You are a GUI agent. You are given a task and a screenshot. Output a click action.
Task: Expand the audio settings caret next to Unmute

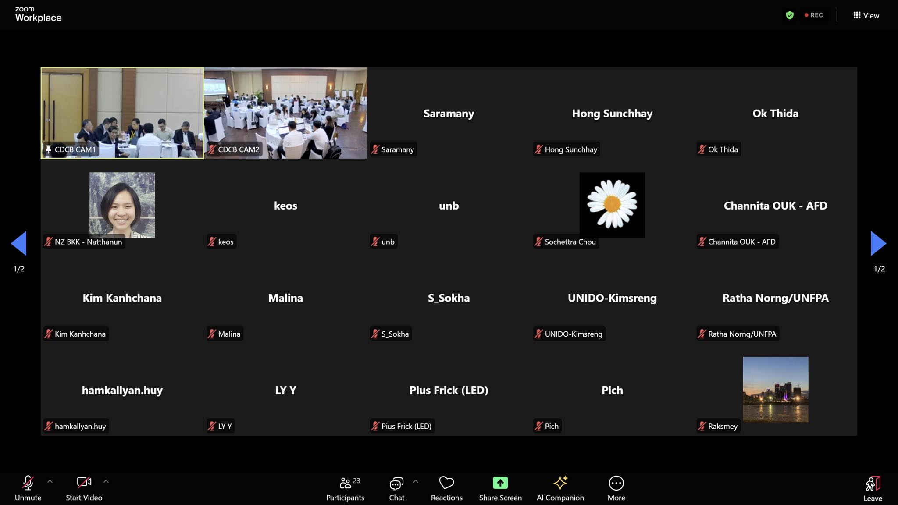click(x=50, y=481)
